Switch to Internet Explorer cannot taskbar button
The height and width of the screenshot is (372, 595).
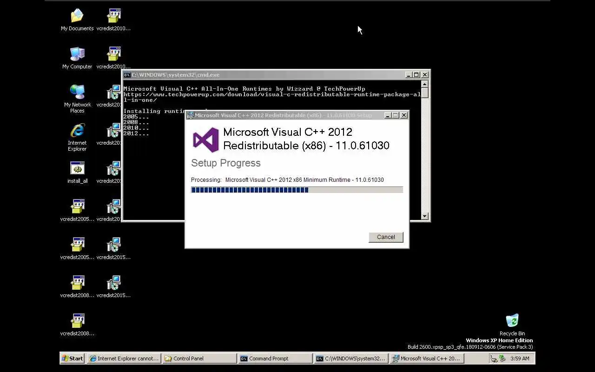pos(124,359)
